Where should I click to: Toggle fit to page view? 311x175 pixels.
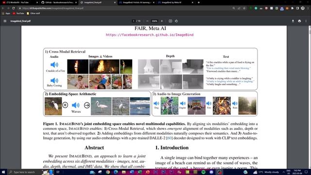[171, 21]
